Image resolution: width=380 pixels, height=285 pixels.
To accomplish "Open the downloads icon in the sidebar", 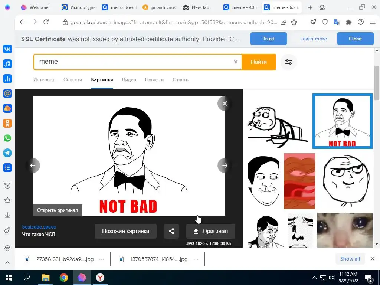I will pyautogui.click(x=7, y=215).
